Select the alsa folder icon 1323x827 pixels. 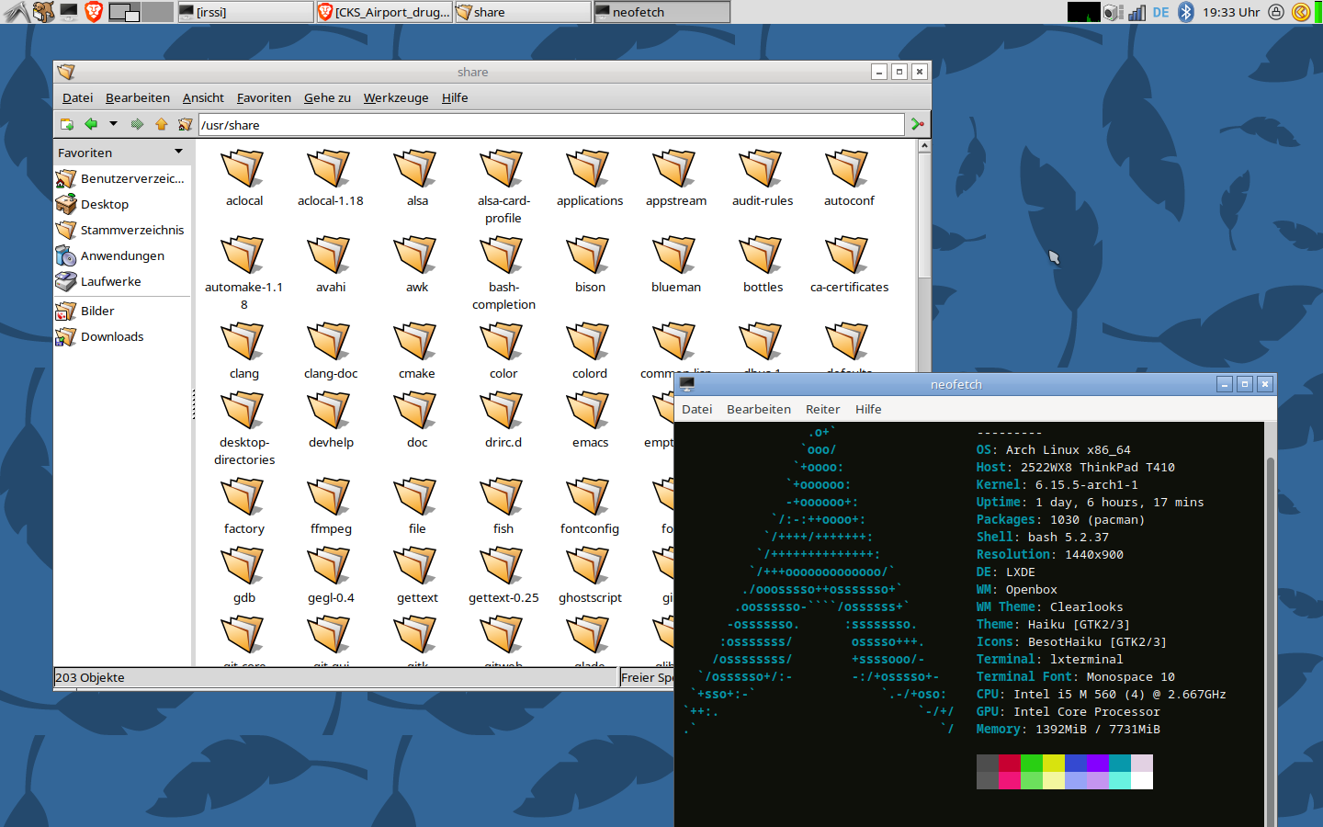coord(416,169)
